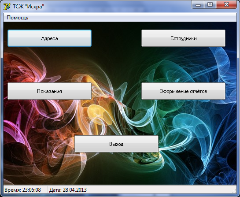Open the Сотрудники section
The image size is (240, 197).
point(183,38)
